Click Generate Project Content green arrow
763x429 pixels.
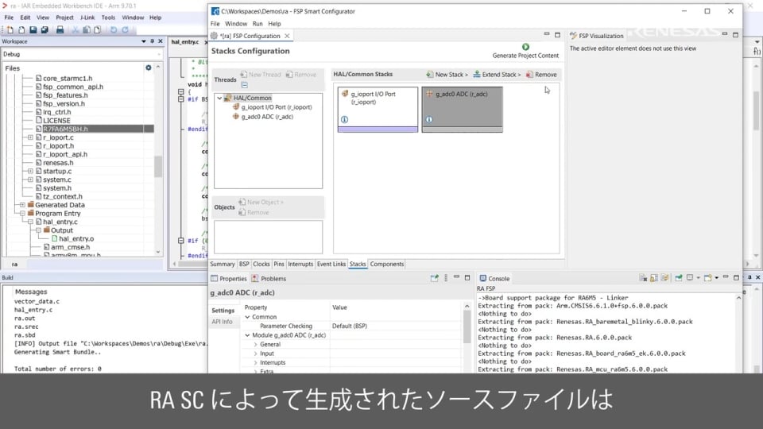525,47
